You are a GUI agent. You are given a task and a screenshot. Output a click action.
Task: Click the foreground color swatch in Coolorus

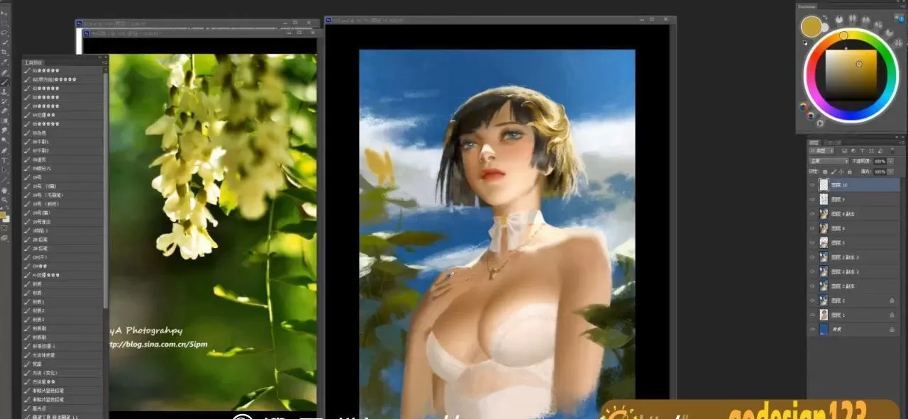click(x=811, y=27)
